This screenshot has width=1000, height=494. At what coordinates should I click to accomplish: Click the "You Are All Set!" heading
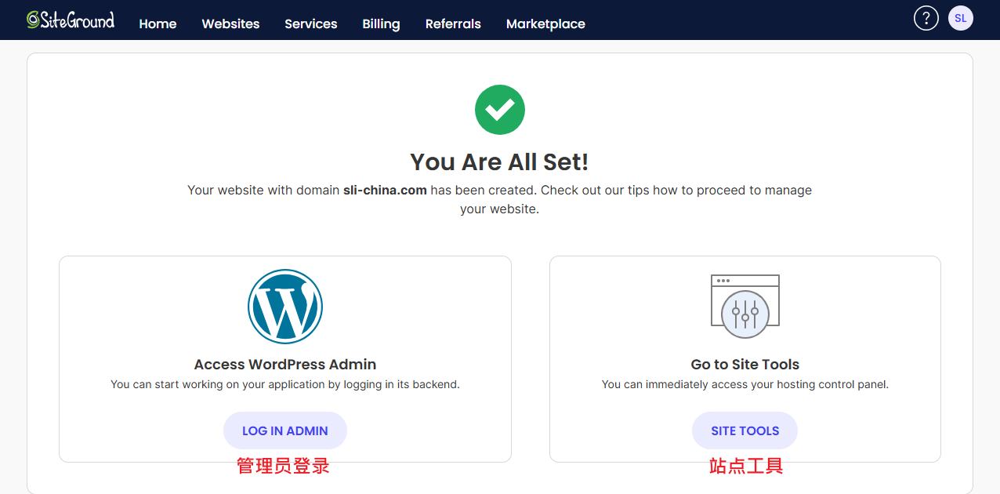[499, 162]
